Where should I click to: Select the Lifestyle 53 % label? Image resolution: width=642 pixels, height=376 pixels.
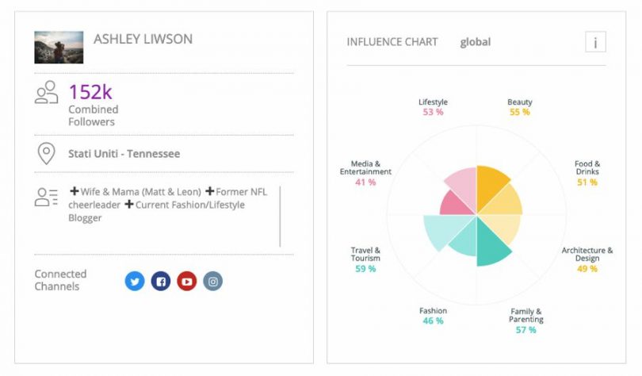[433, 107]
